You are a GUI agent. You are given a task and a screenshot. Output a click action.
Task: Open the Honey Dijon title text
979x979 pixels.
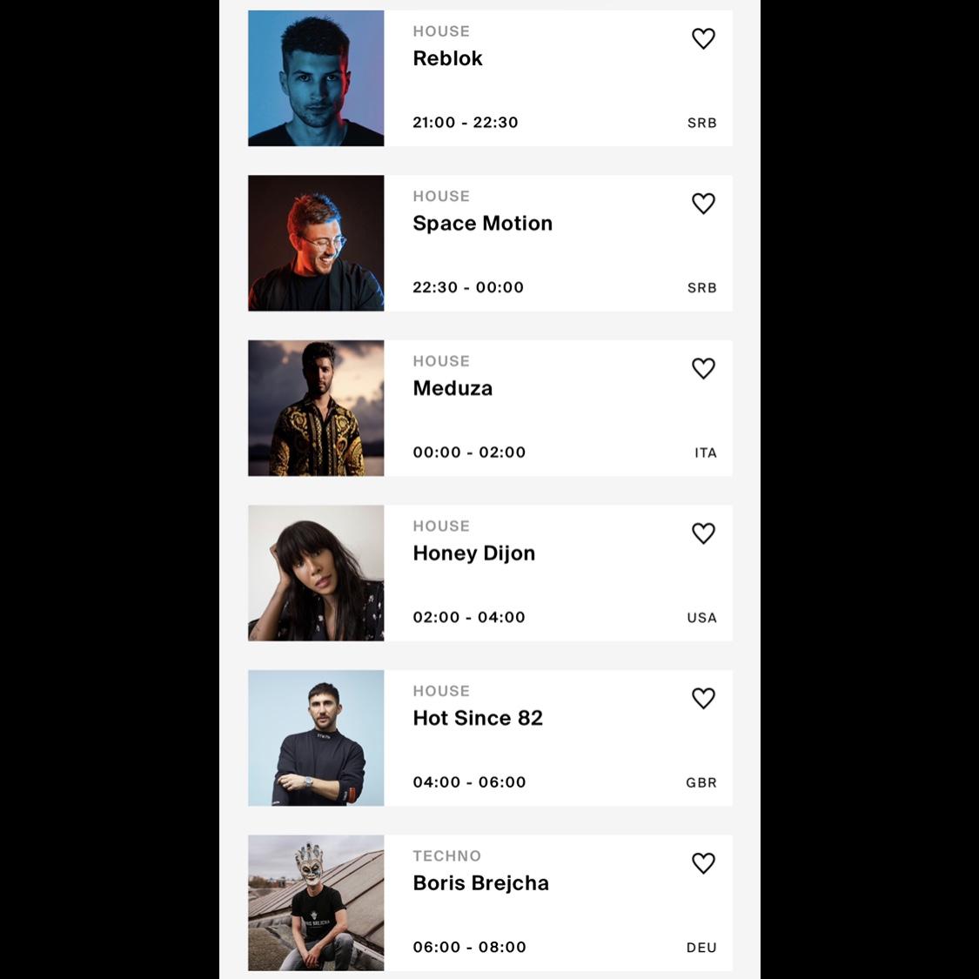474,553
